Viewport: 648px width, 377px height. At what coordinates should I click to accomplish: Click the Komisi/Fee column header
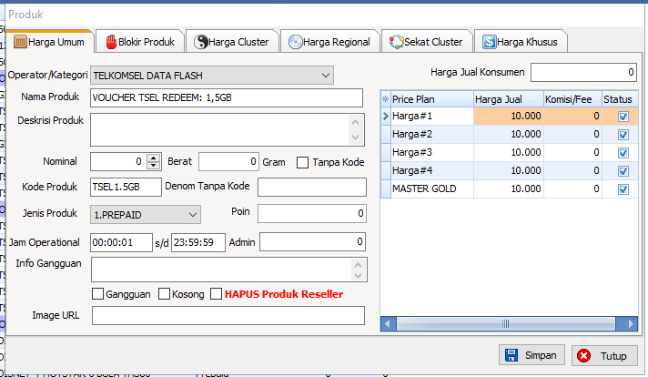click(x=572, y=99)
